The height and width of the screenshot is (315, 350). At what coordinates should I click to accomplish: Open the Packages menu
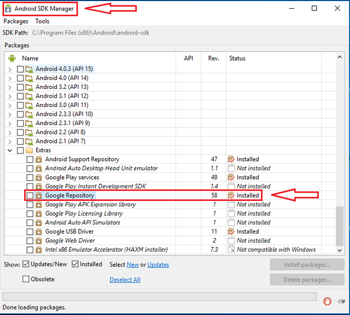[x=16, y=21]
